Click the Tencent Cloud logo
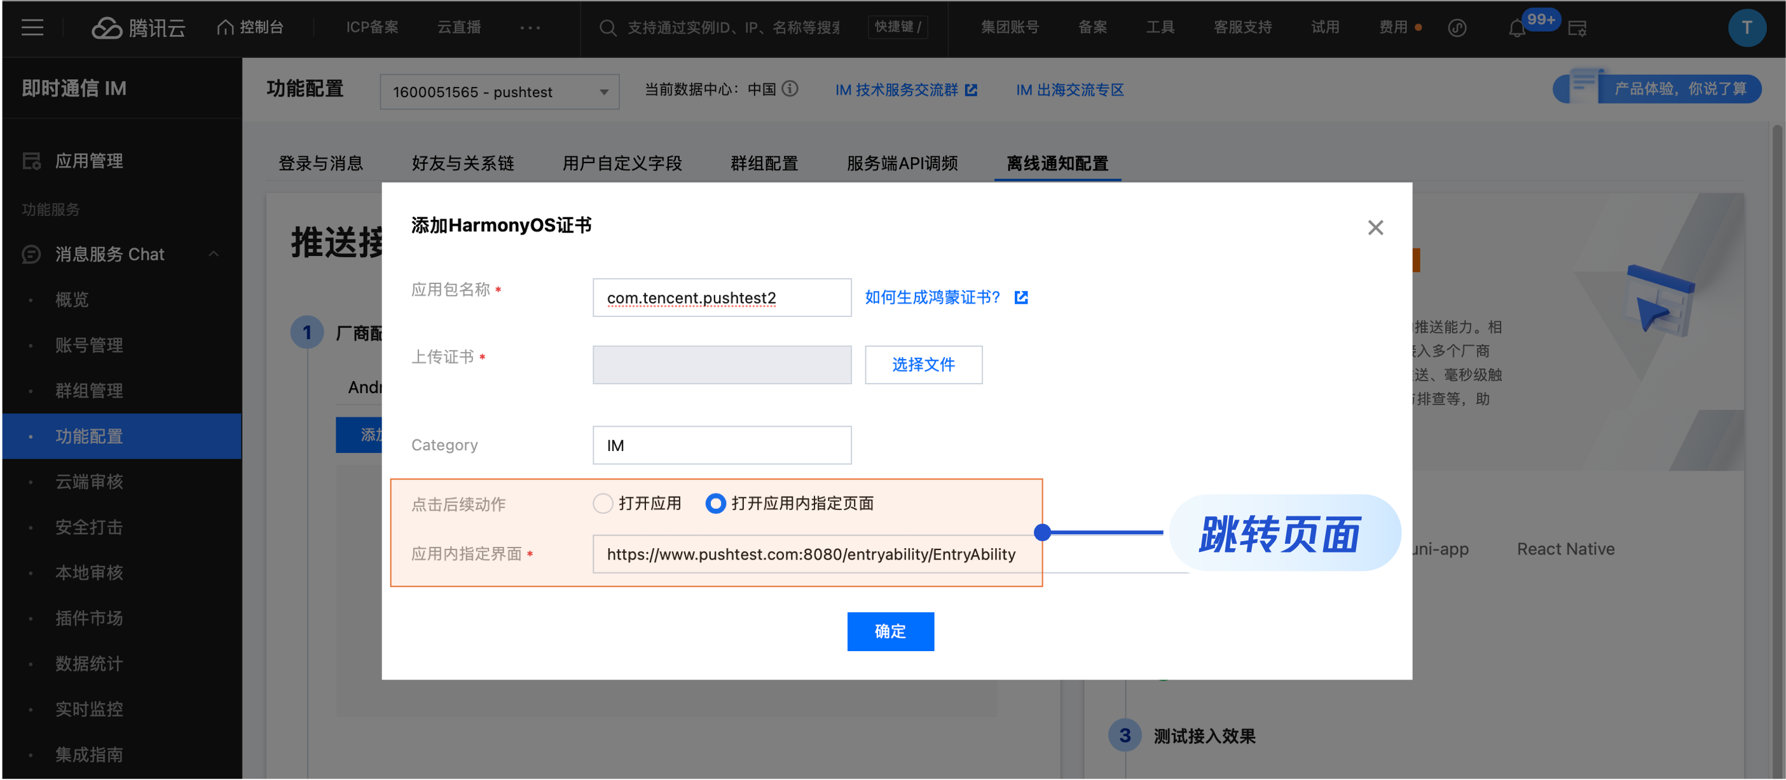This screenshot has height=780, width=1786. coord(139,28)
